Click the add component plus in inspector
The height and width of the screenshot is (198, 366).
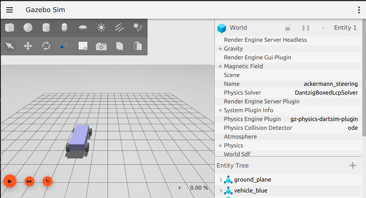pyautogui.click(x=323, y=28)
